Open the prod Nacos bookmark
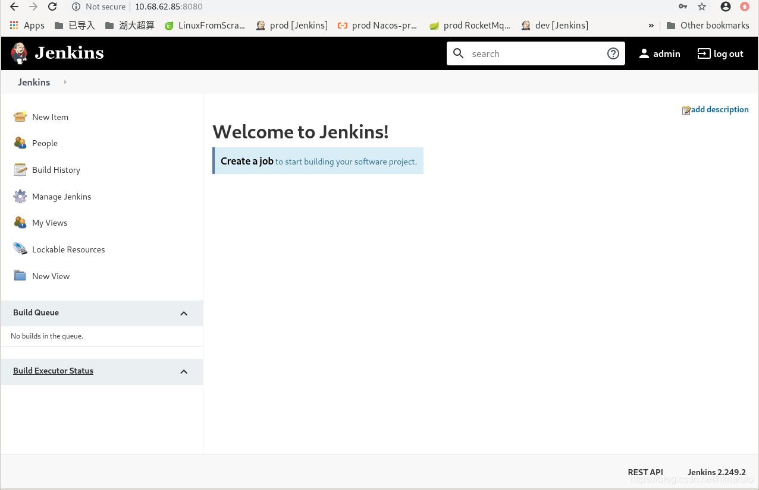Image resolution: width=759 pixels, height=490 pixels. (378, 25)
